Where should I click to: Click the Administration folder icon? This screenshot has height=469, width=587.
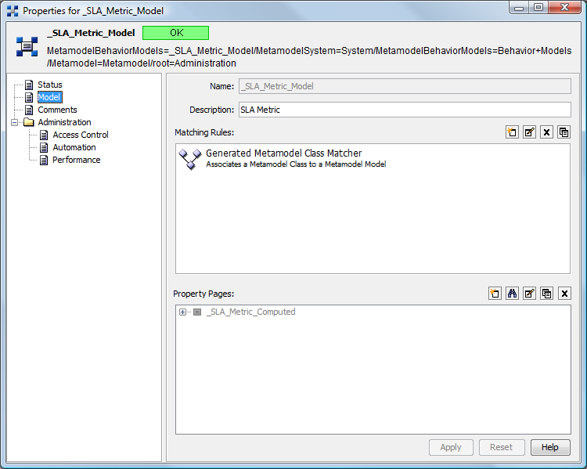coord(28,122)
